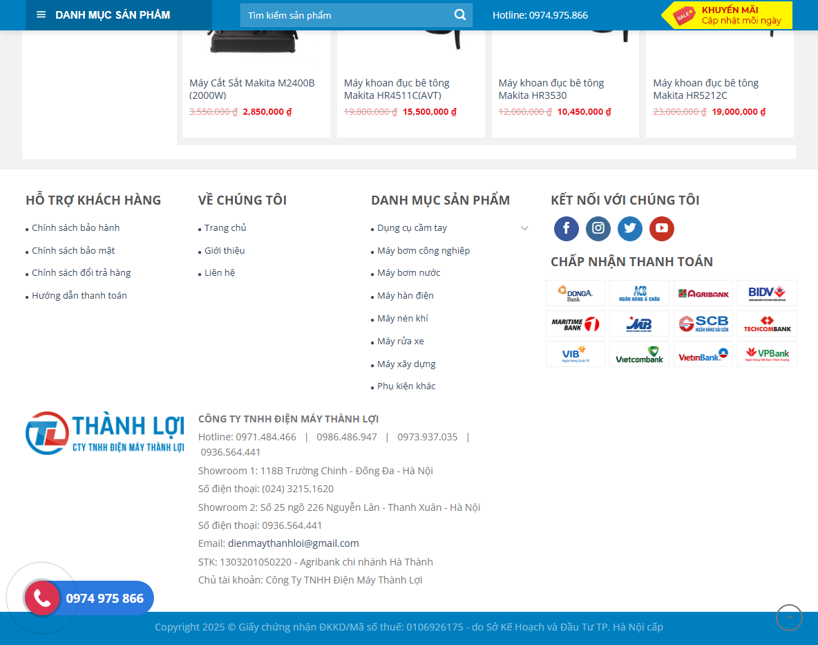This screenshot has width=818, height=645.
Task: Open the DANH MỤC SẢN PHẨM hamburger menu
Action: click(41, 15)
